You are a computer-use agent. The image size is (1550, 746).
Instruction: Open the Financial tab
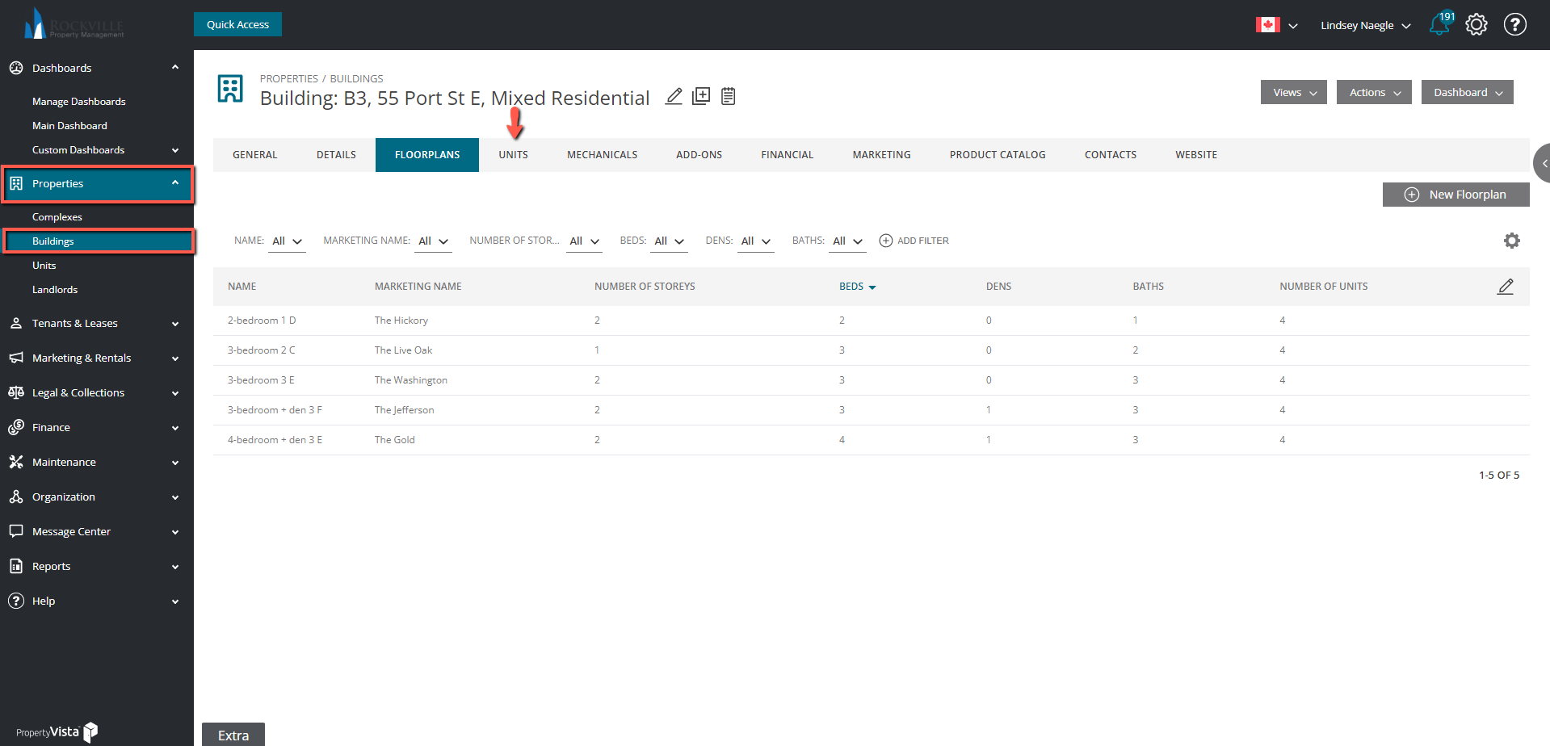point(787,155)
